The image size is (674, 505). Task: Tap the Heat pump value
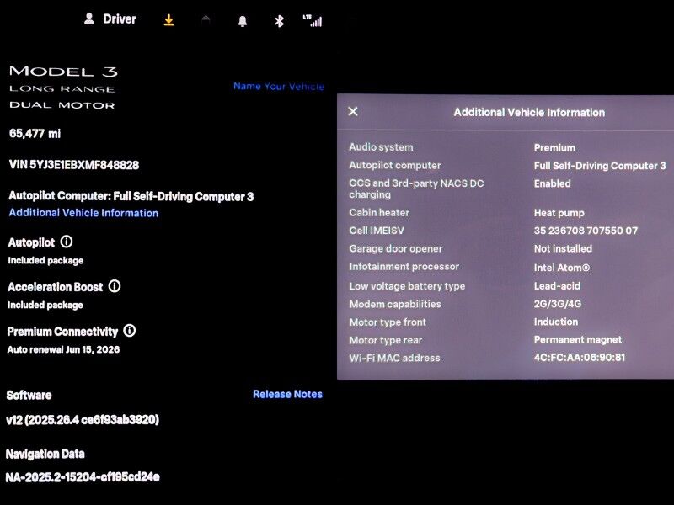pos(559,213)
